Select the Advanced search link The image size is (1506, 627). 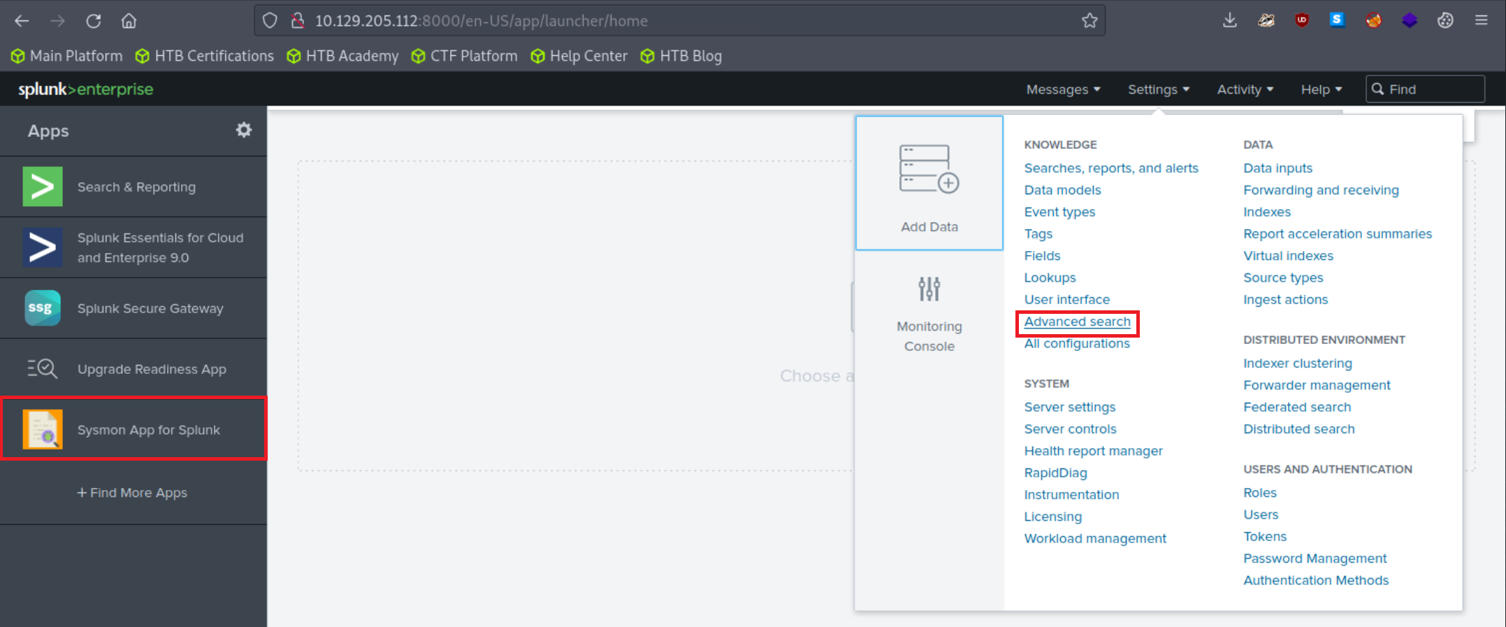tap(1077, 322)
